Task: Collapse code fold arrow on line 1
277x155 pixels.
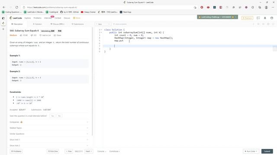Action: point(101,30)
